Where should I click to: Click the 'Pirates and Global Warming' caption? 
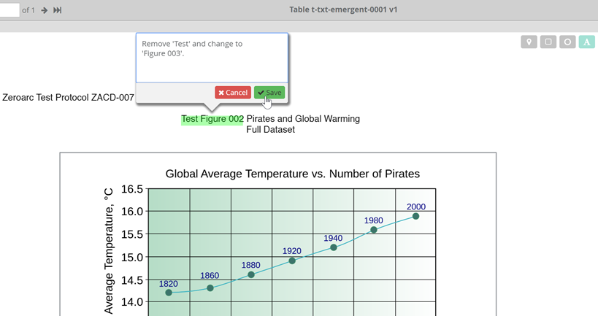303,119
